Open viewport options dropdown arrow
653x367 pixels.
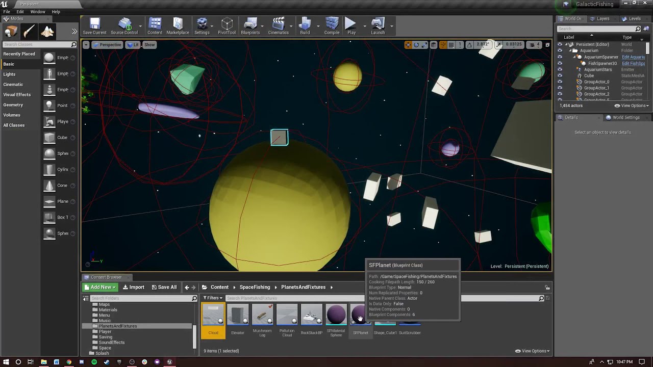[86, 45]
